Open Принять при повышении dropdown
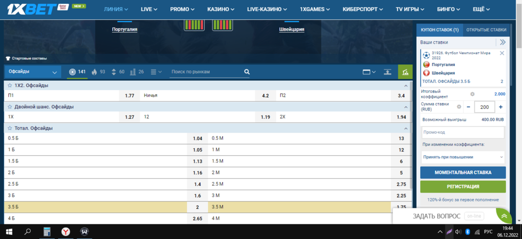This screenshot has height=239, width=522. (x=462, y=157)
